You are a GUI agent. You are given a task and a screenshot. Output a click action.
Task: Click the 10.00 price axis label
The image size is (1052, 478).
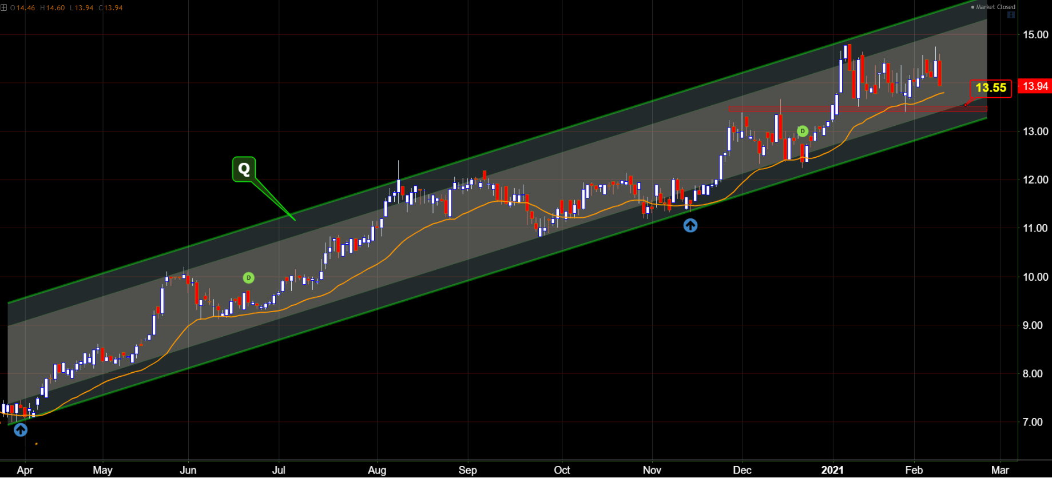1035,277
